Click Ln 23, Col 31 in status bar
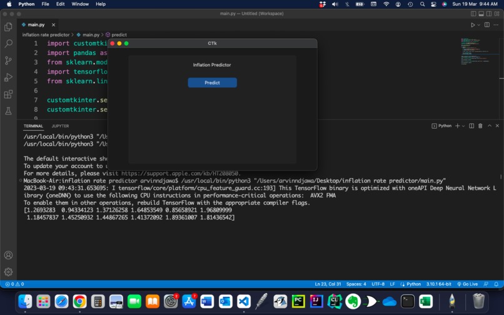This screenshot has width=504, height=315. (x=328, y=284)
